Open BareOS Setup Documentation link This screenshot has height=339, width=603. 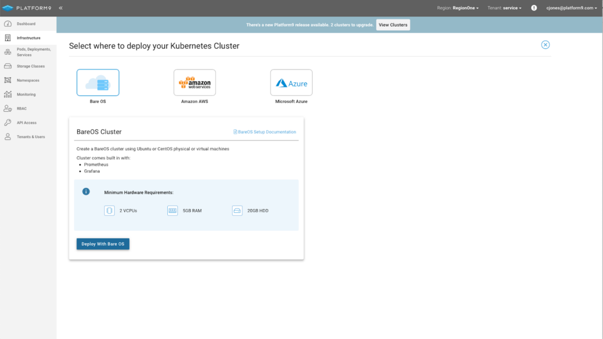264,132
